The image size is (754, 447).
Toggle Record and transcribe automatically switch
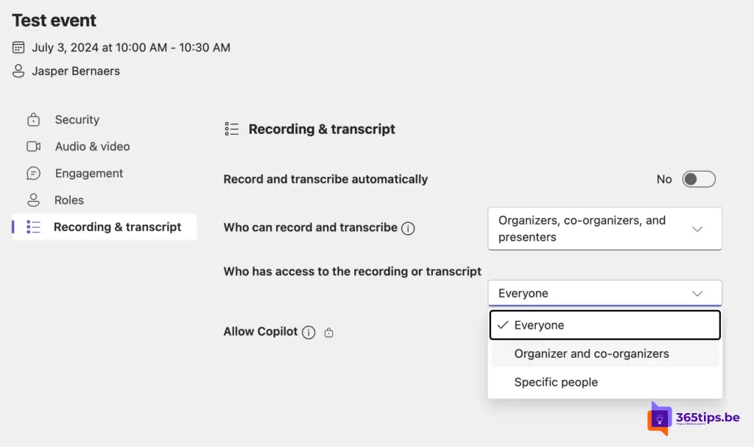[x=698, y=179]
